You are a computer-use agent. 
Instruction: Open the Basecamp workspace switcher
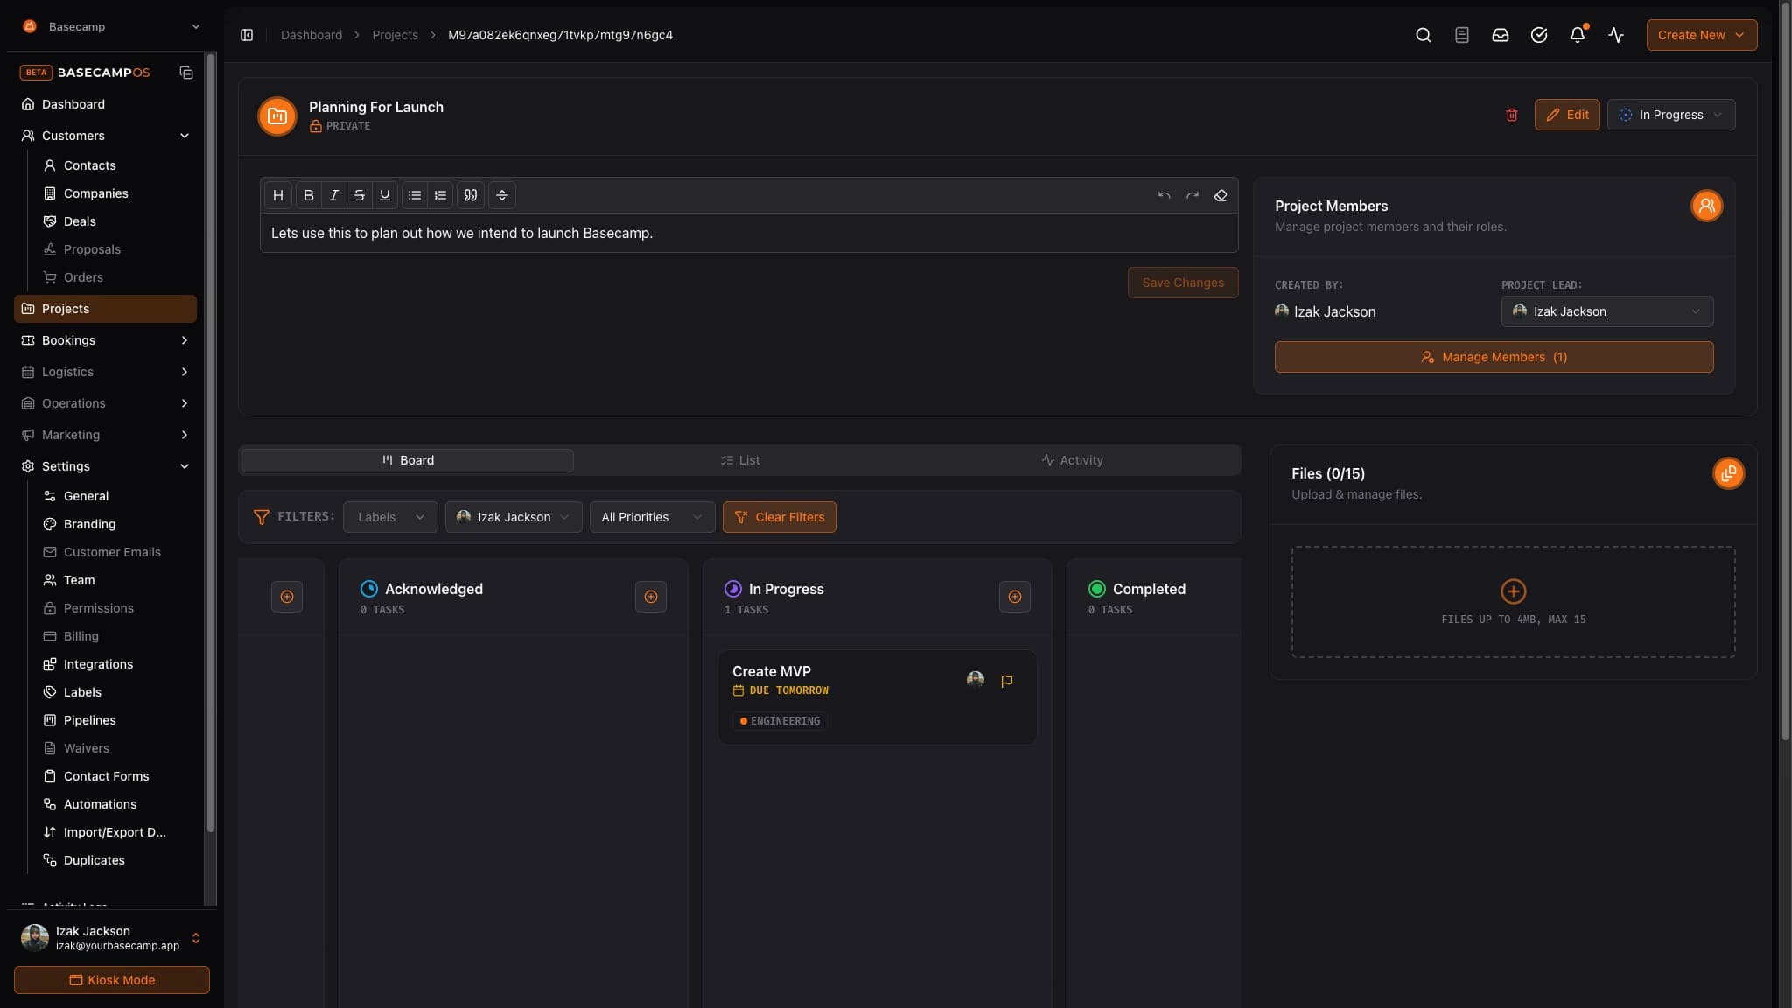[112, 26]
